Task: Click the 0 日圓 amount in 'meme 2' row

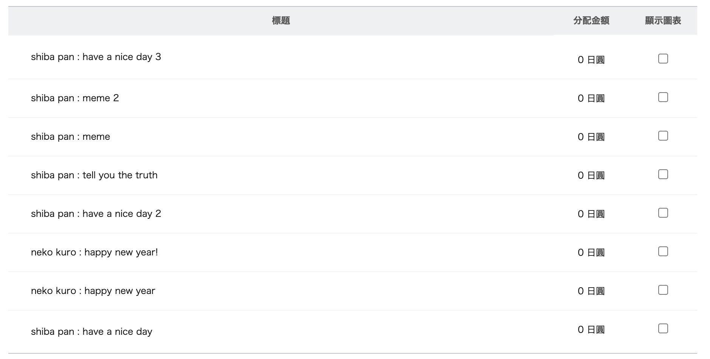Action: point(591,98)
